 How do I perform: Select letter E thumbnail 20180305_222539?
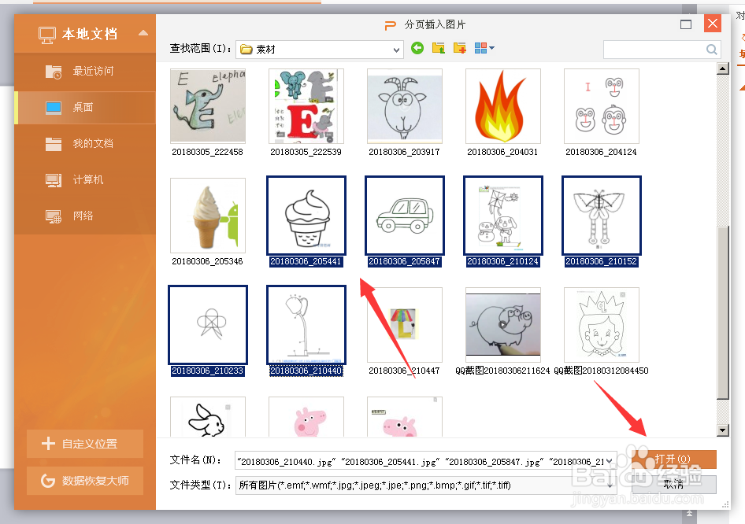(x=306, y=106)
